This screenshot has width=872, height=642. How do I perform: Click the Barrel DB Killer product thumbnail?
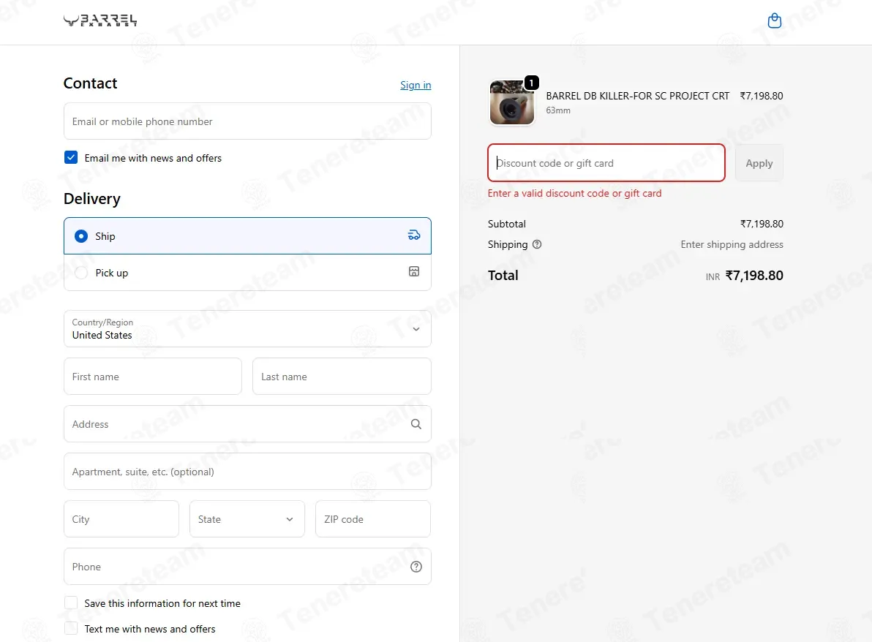click(x=511, y=103)
